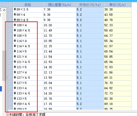This screenshot has width=137, height=116.
Task: Sort by 市场价(元/kg) column header
Action: (90, 5)
